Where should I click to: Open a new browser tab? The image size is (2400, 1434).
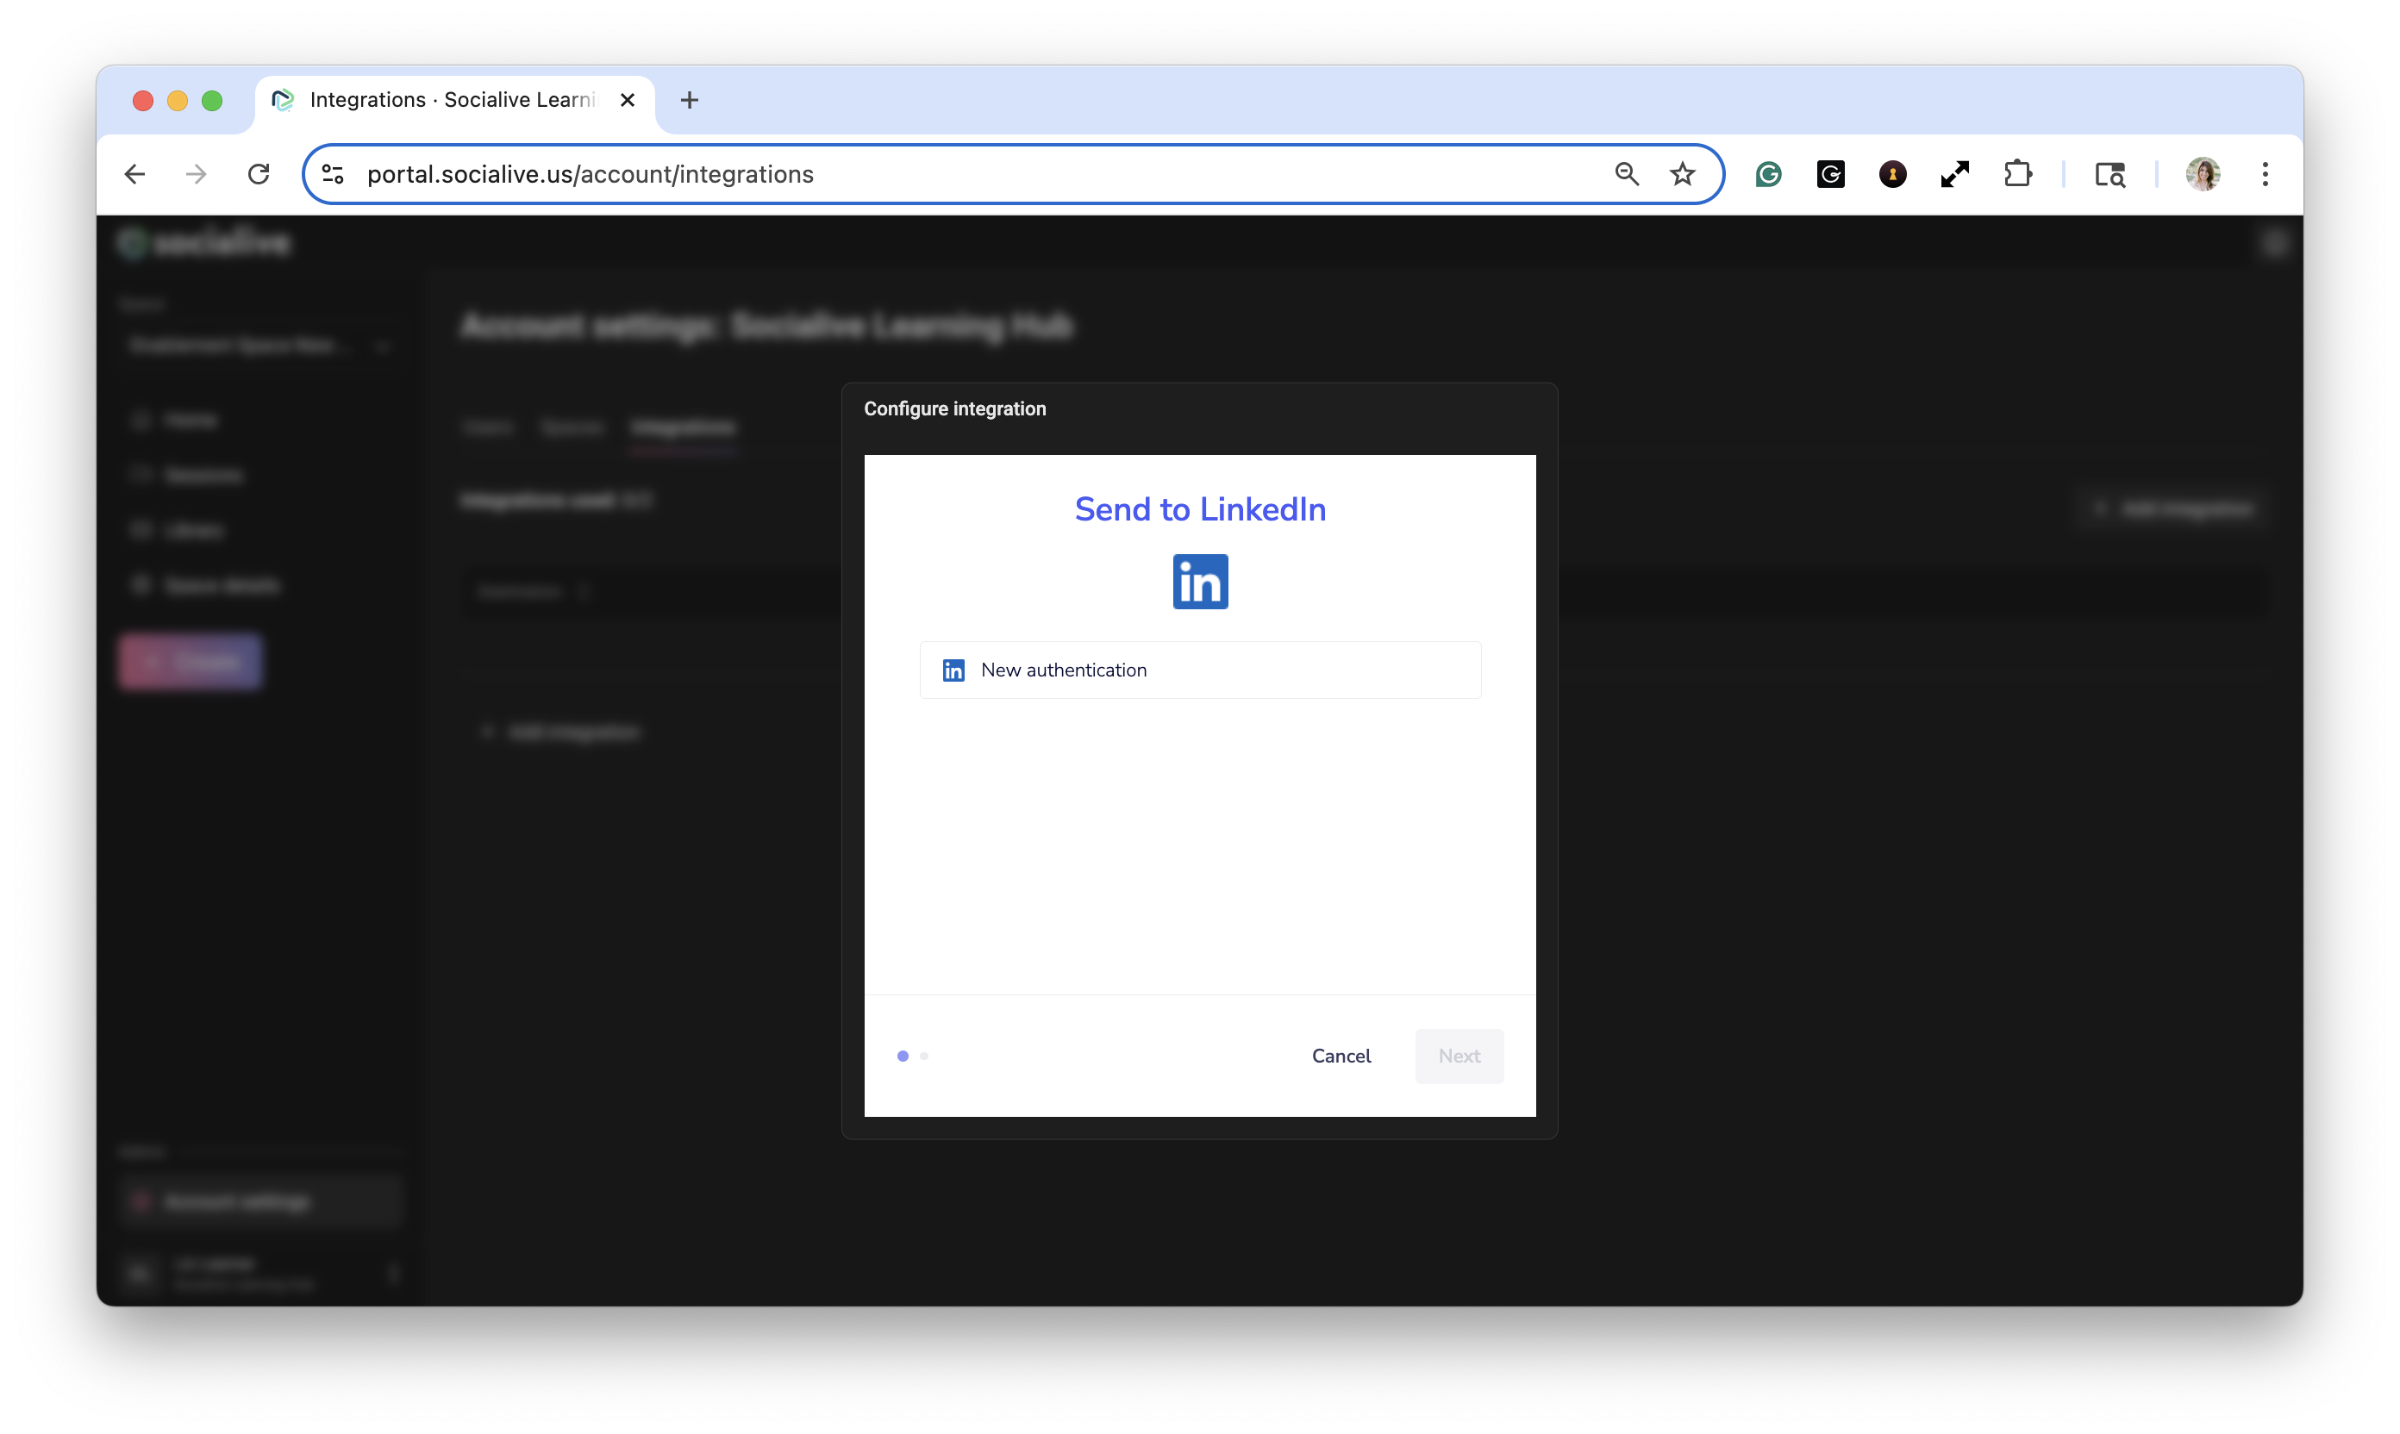[689, 99]
